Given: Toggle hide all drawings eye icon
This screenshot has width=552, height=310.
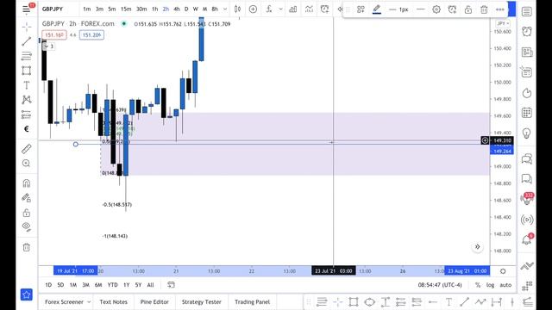Looking at the screenshot, I should [x=27, y=226].
